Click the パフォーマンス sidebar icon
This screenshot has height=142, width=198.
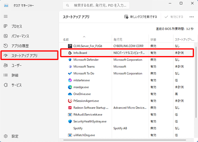pyautogui.click(x=6, y=36)
